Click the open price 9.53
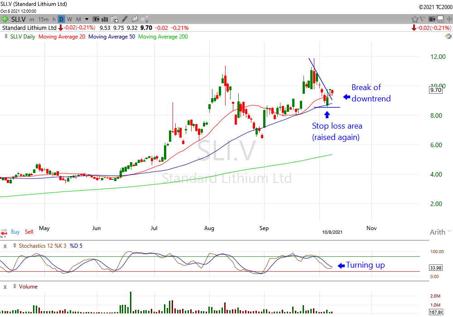Screen dimensions: 453x317 pyautogui.click(x=105, y=28)
